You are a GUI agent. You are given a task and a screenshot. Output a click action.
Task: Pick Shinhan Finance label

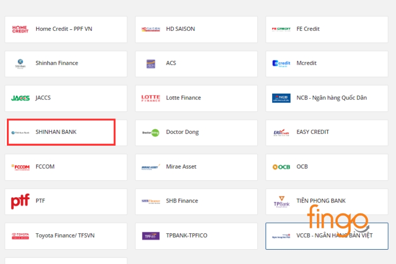(57, 63)
